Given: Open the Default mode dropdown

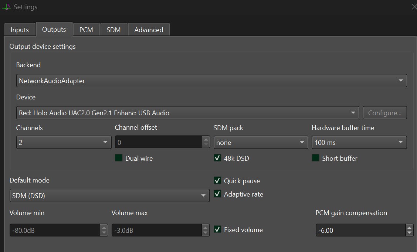Looking at the screenshot, I should pyautogui.click(x=109, y=195).
